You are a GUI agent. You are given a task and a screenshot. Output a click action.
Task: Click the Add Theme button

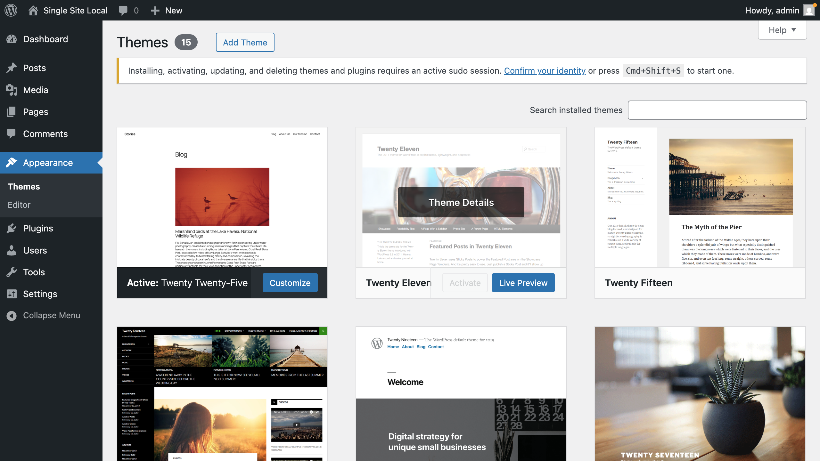(245, 42)
